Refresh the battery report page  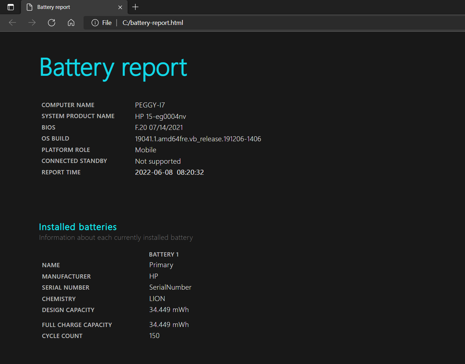52,23
